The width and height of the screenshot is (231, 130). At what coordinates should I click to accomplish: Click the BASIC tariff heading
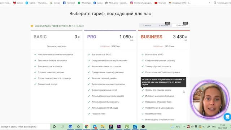point(40,37)
